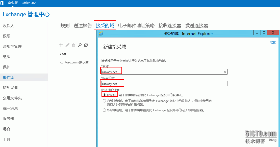Open 服务器 in the sidebar
The width and height of the screenshot is (280, 147).
click(x=8, y=119)
